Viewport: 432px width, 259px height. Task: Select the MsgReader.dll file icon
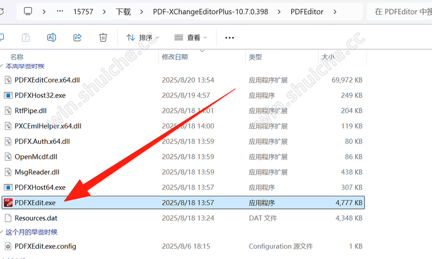coord(8,172)
